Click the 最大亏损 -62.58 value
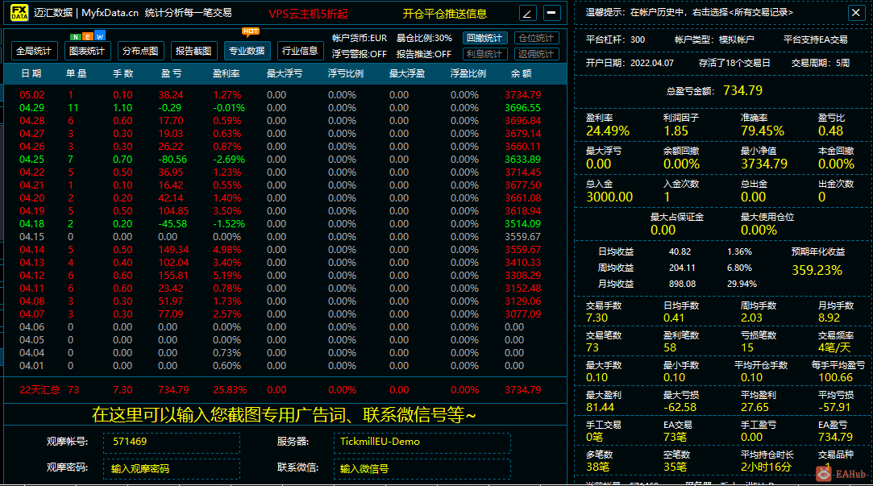Screen dimensions: 873x486 (x=680, y=408)
